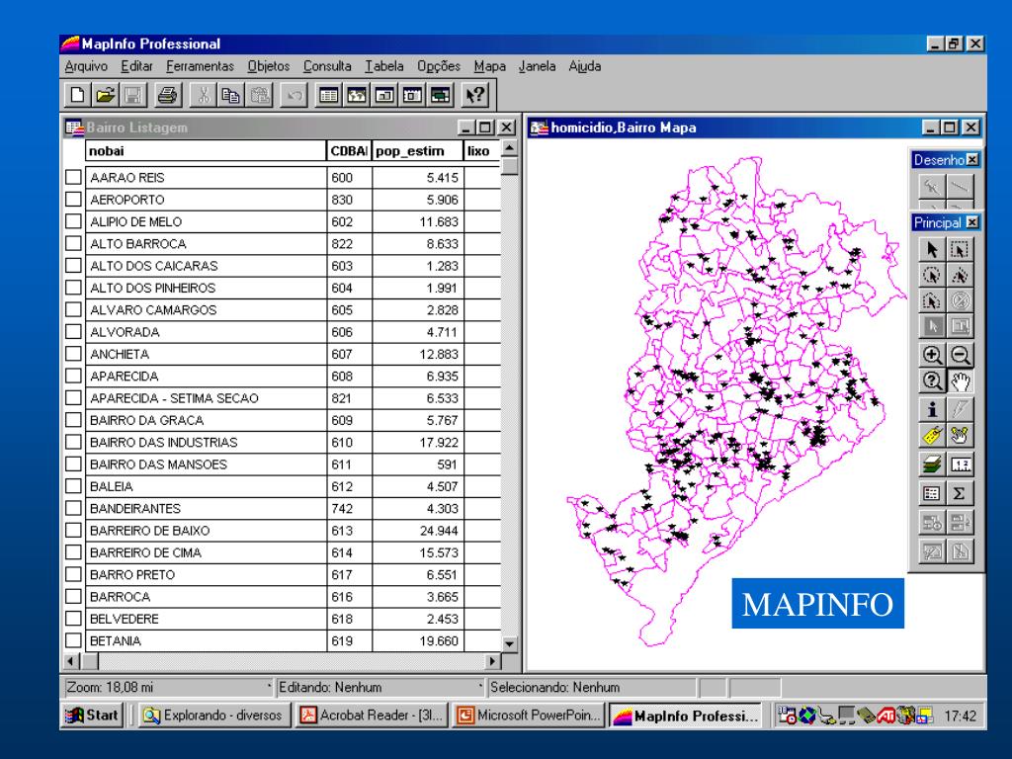Open the Zoom status bar popup
Viewport: 1012px width, 759px height.
[x=168, y=688]
